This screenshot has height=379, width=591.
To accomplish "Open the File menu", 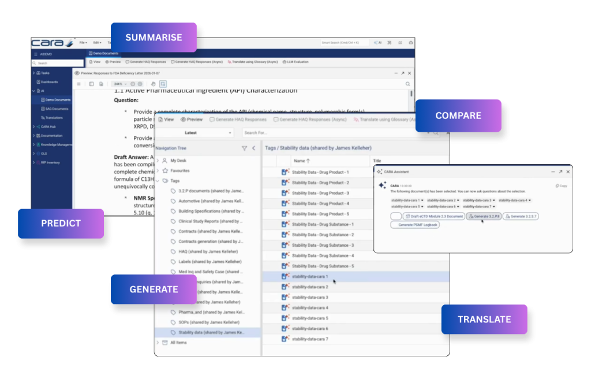I will pos(83,43).
